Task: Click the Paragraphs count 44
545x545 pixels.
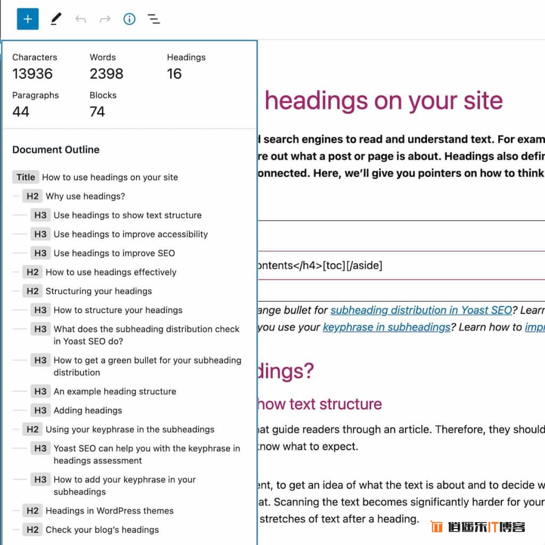Action: 21,112
